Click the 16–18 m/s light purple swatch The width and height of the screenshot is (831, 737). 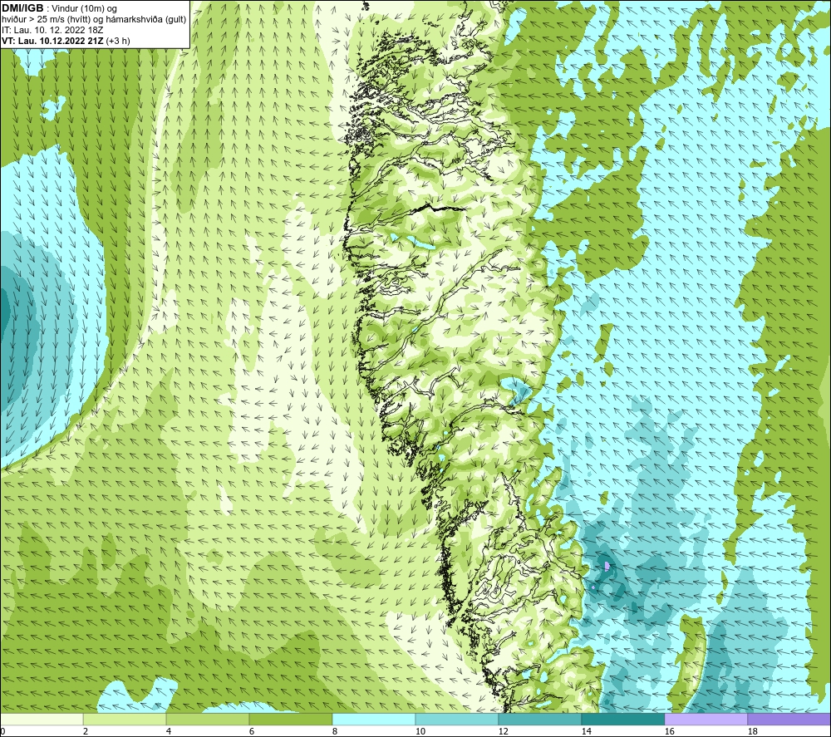coord(706,719)
